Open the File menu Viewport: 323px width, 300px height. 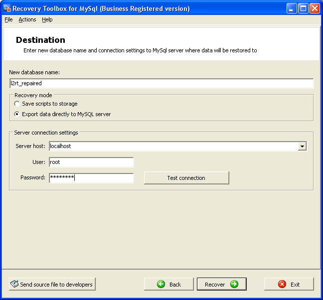(8, 19)
